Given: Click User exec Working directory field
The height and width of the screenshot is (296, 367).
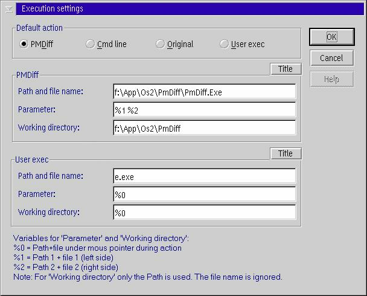Looking at the screenshot, I should pos(205,212).
